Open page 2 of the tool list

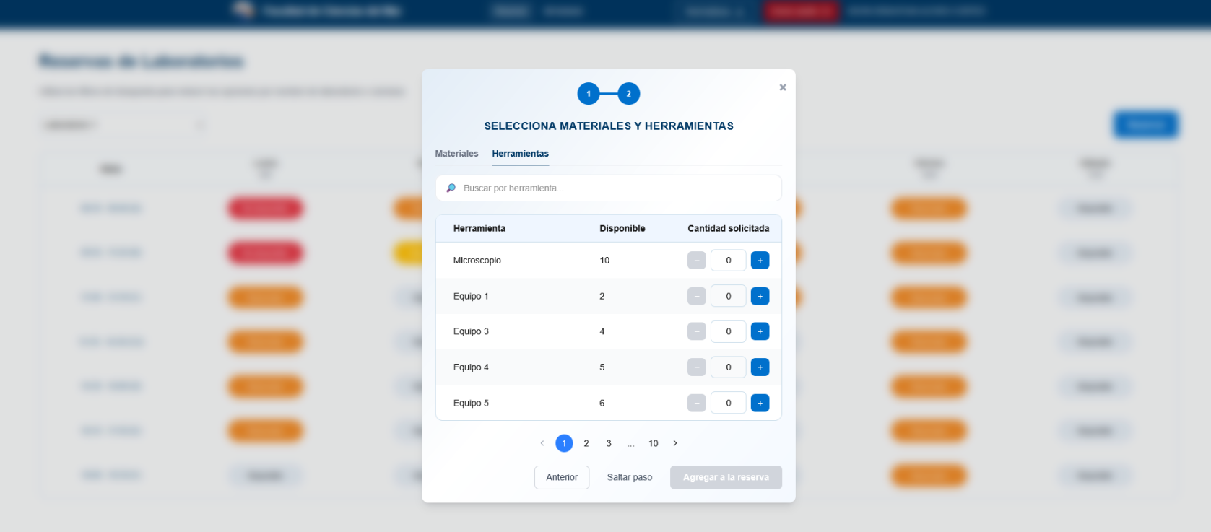586,443
